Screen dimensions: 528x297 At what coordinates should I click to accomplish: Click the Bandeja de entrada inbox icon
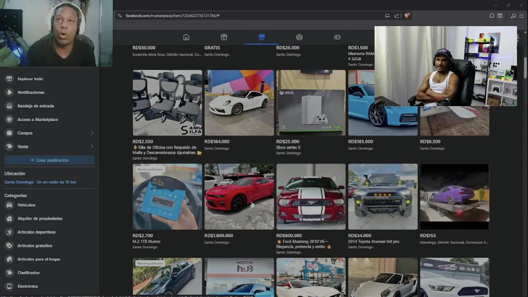pos(9,106)
